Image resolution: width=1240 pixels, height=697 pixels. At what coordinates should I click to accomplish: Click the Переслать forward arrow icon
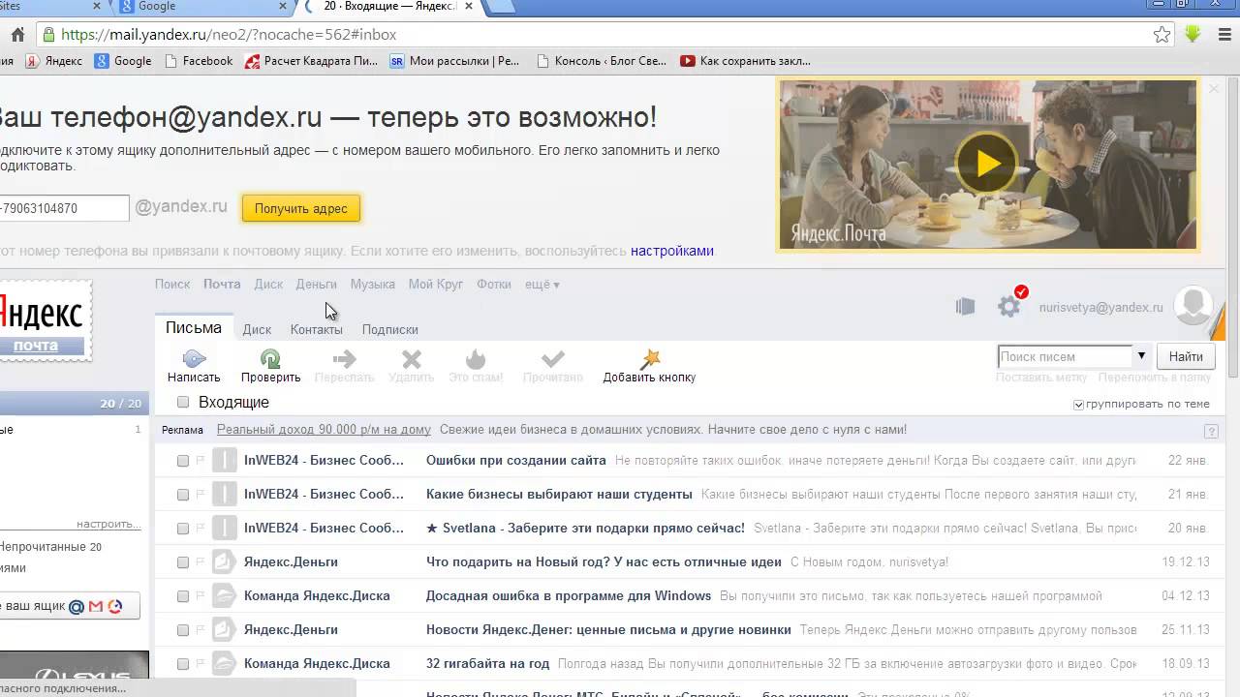[344, 358]
